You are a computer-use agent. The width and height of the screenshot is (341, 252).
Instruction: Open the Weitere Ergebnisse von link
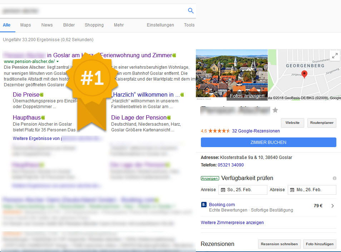pos(37,139)
